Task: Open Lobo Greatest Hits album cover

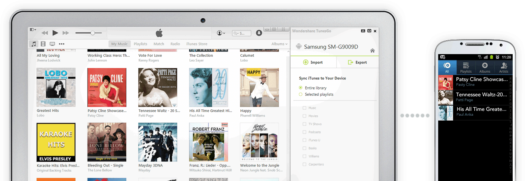Action: click(x=56, y=87)
